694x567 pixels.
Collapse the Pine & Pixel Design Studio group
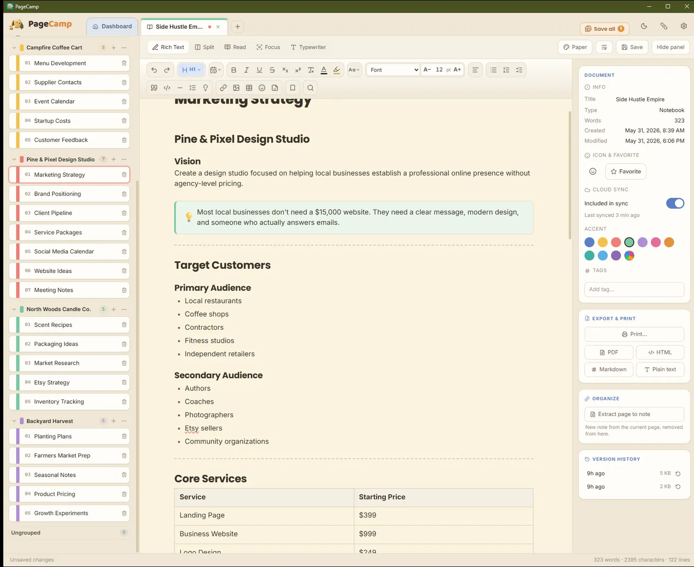coord(14,160)
